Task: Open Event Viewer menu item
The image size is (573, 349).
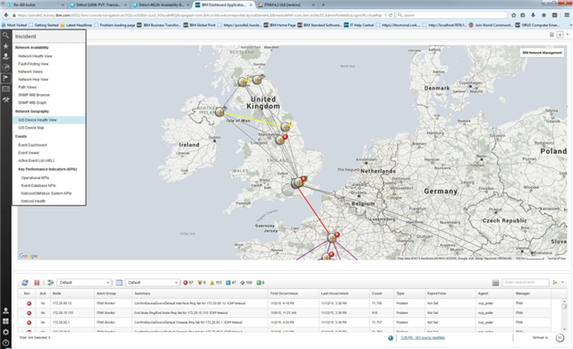Action: 29,153
